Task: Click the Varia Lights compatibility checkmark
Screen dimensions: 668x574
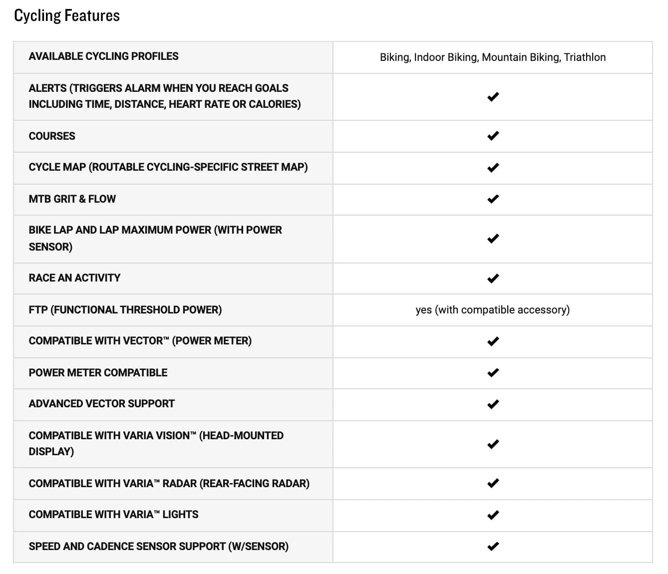Action: pos(493,515)
